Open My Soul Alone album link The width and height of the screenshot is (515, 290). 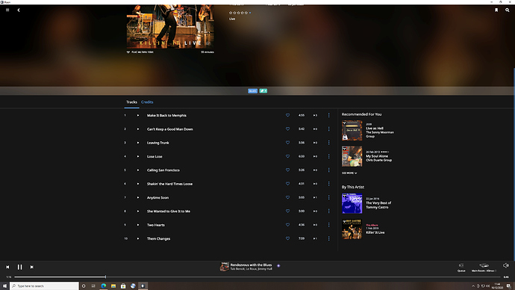[x=377, y=156]
